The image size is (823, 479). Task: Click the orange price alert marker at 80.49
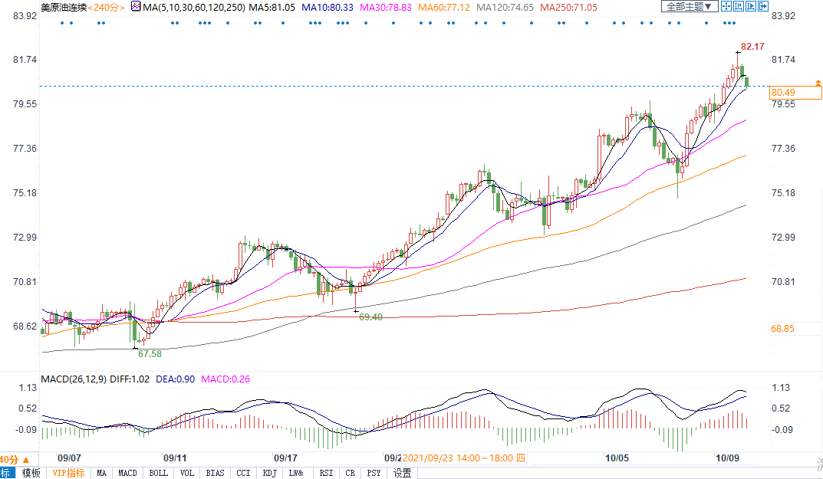(x=818, y=82)
